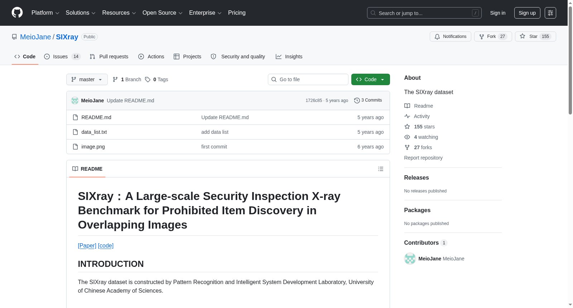Switch to the Code tab
Image resolution: width=573 pixels, height=308 pixels.
click(25, 57)
